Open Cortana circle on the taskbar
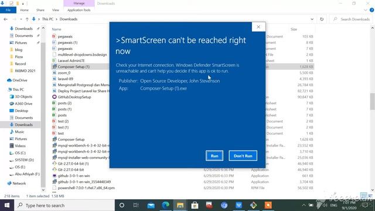This screenshot has height=211, width=375. pos(122,205)
